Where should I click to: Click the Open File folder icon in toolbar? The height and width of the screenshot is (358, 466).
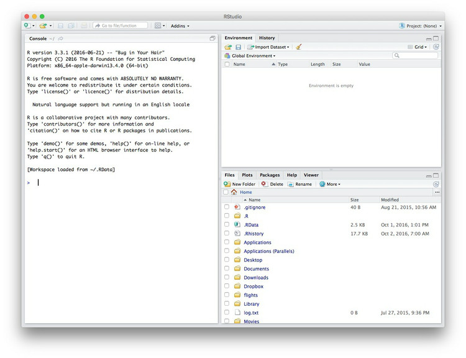click(x=43, y=25)
